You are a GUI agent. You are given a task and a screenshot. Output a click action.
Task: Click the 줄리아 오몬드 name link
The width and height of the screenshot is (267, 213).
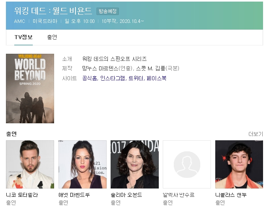pos(126,195)
